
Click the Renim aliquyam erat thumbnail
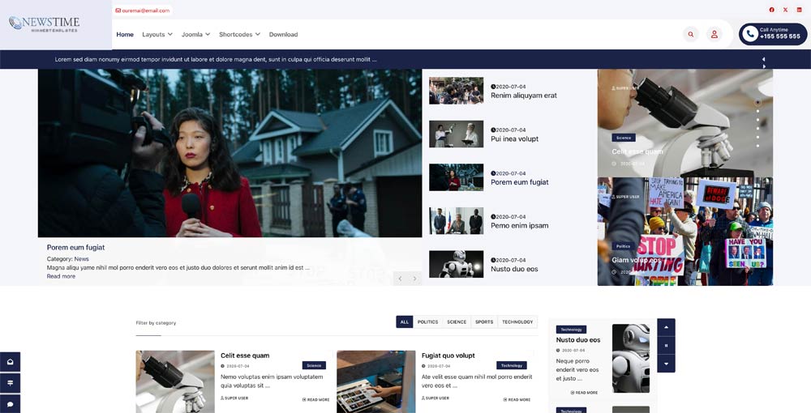pyautogui.click(x=456, y=91)
